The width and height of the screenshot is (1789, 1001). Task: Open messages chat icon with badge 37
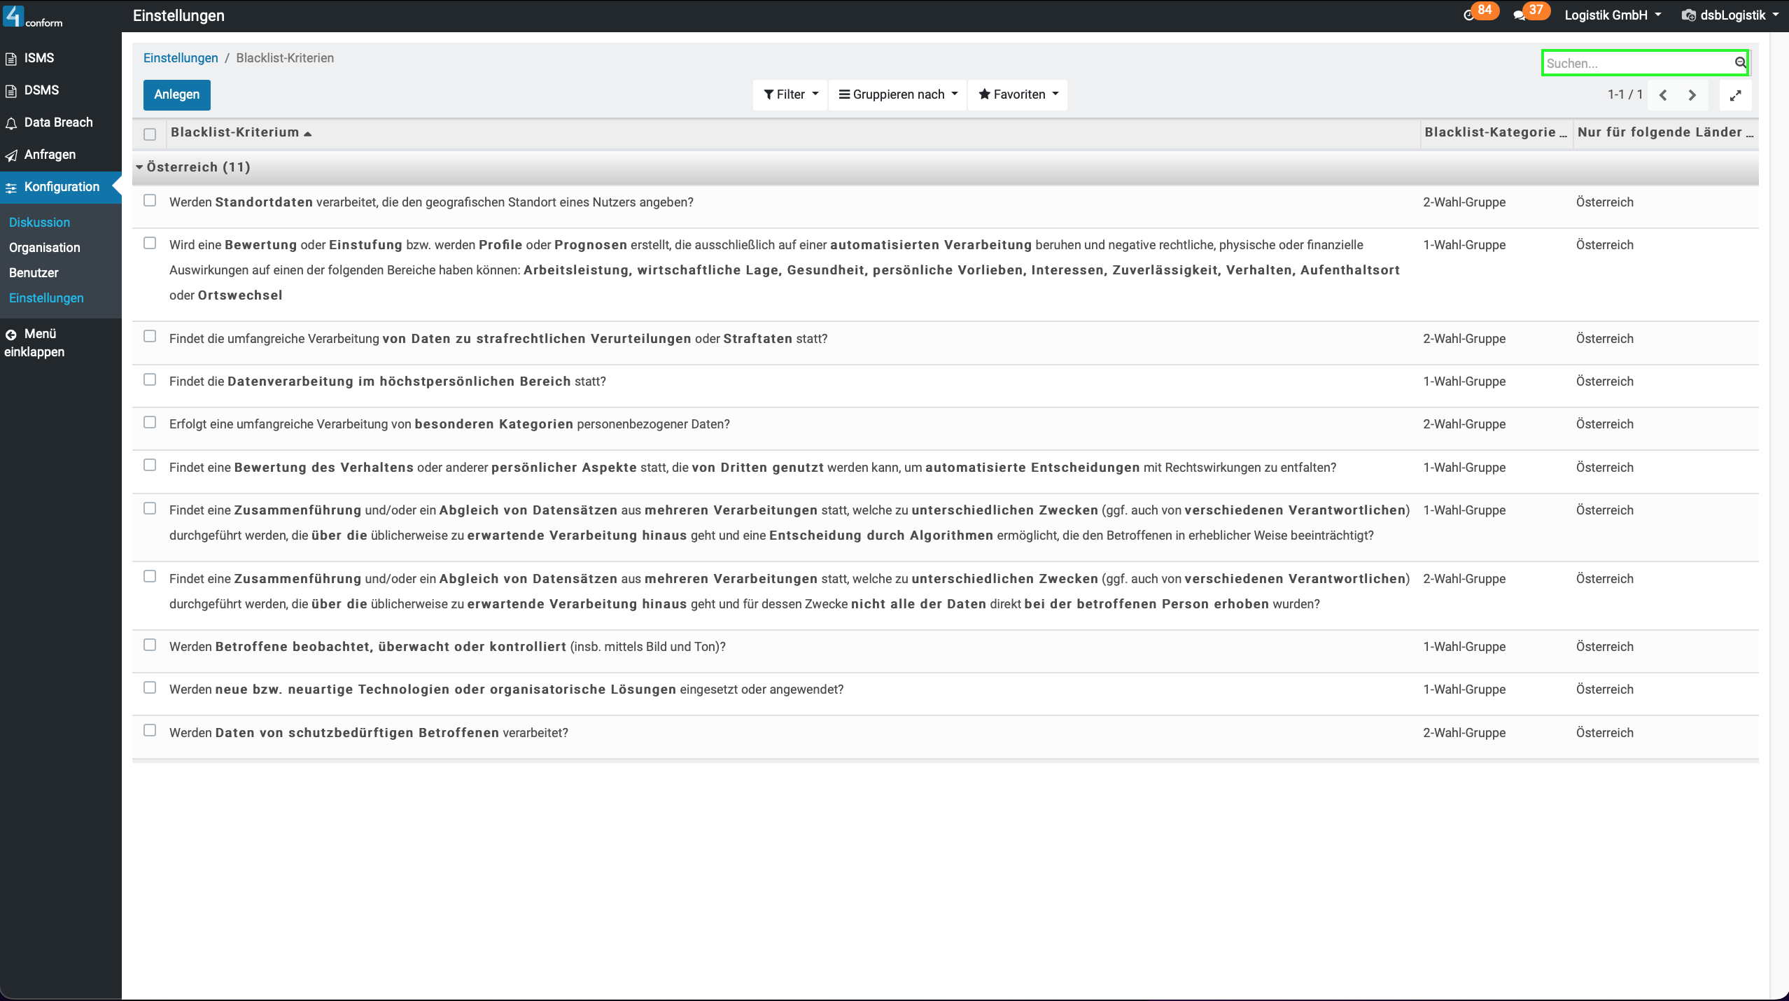[1520, 15]
